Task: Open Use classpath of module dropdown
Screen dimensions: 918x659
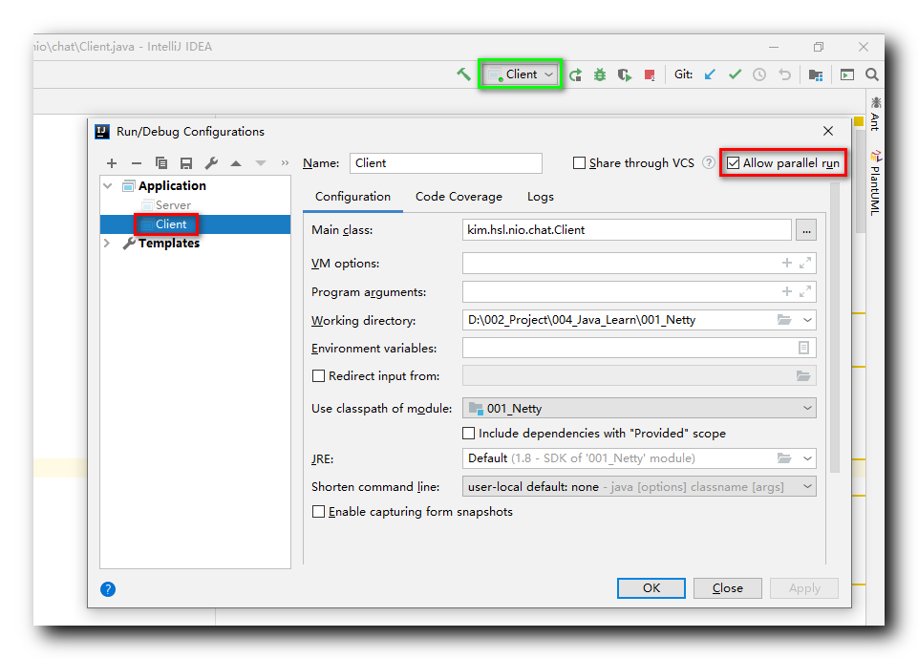Action: (639, 408)
